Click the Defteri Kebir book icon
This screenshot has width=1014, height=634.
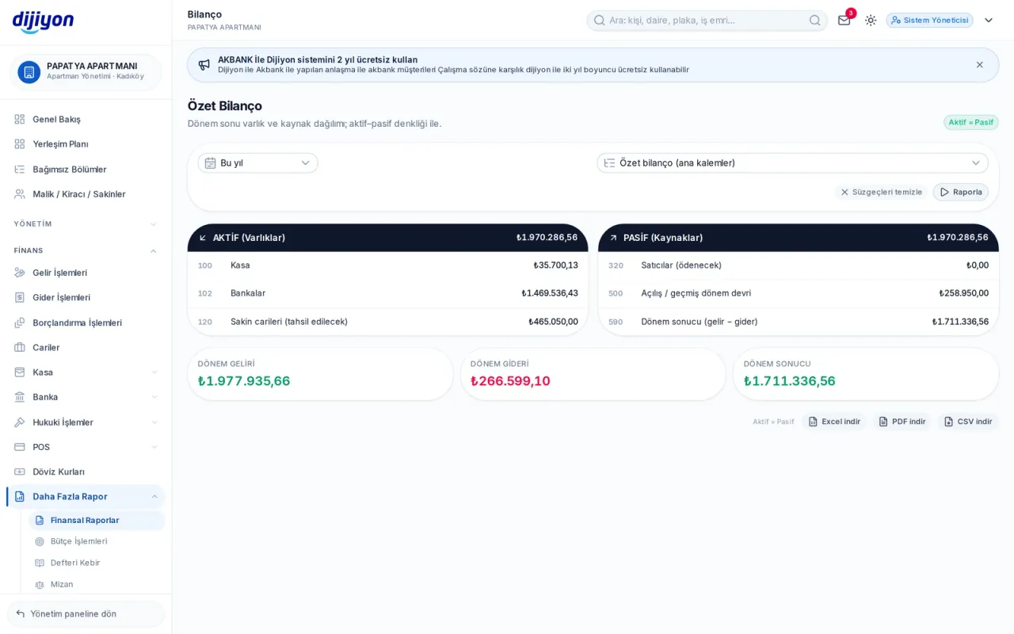coord(40,563)
